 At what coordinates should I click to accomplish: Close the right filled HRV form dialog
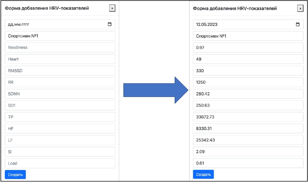coord(300,8)
